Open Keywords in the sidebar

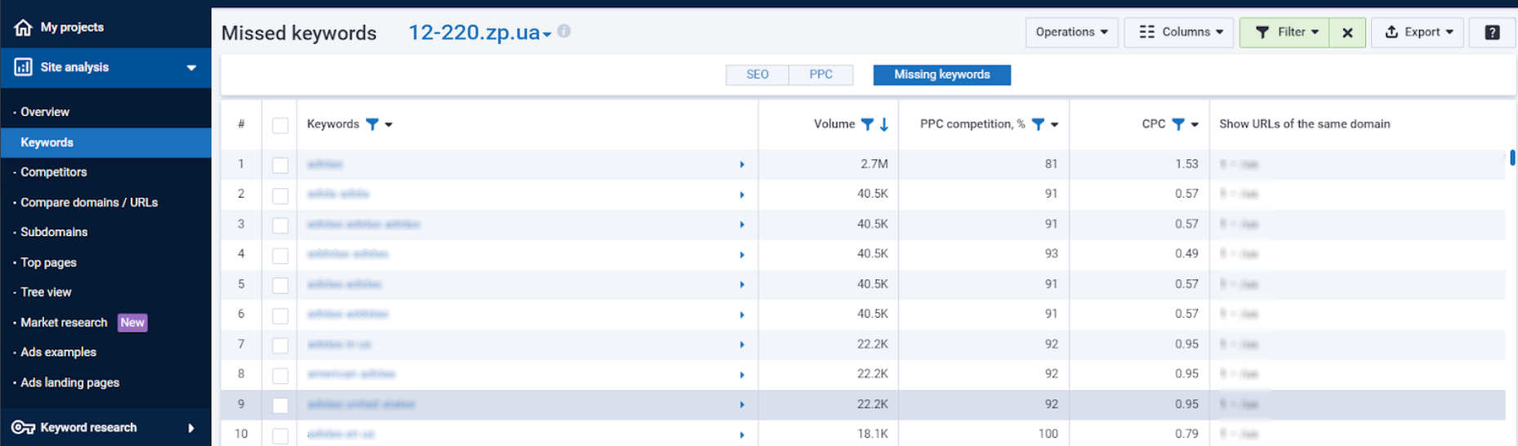(x=105, y=142)
